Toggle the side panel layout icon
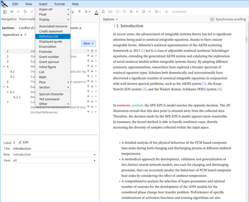Viewport: 249px width, 202px height. point(5,11)
